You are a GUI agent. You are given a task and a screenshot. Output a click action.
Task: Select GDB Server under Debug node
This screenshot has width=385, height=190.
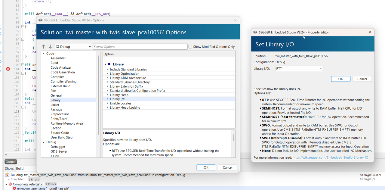pyautogui.click(x=59, y=151)
